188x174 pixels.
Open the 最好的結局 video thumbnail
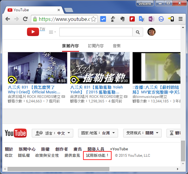click(157, 68)
